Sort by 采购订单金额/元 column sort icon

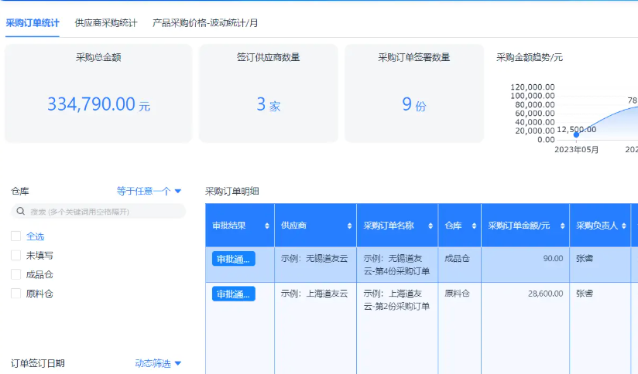[x=562, y=226]
